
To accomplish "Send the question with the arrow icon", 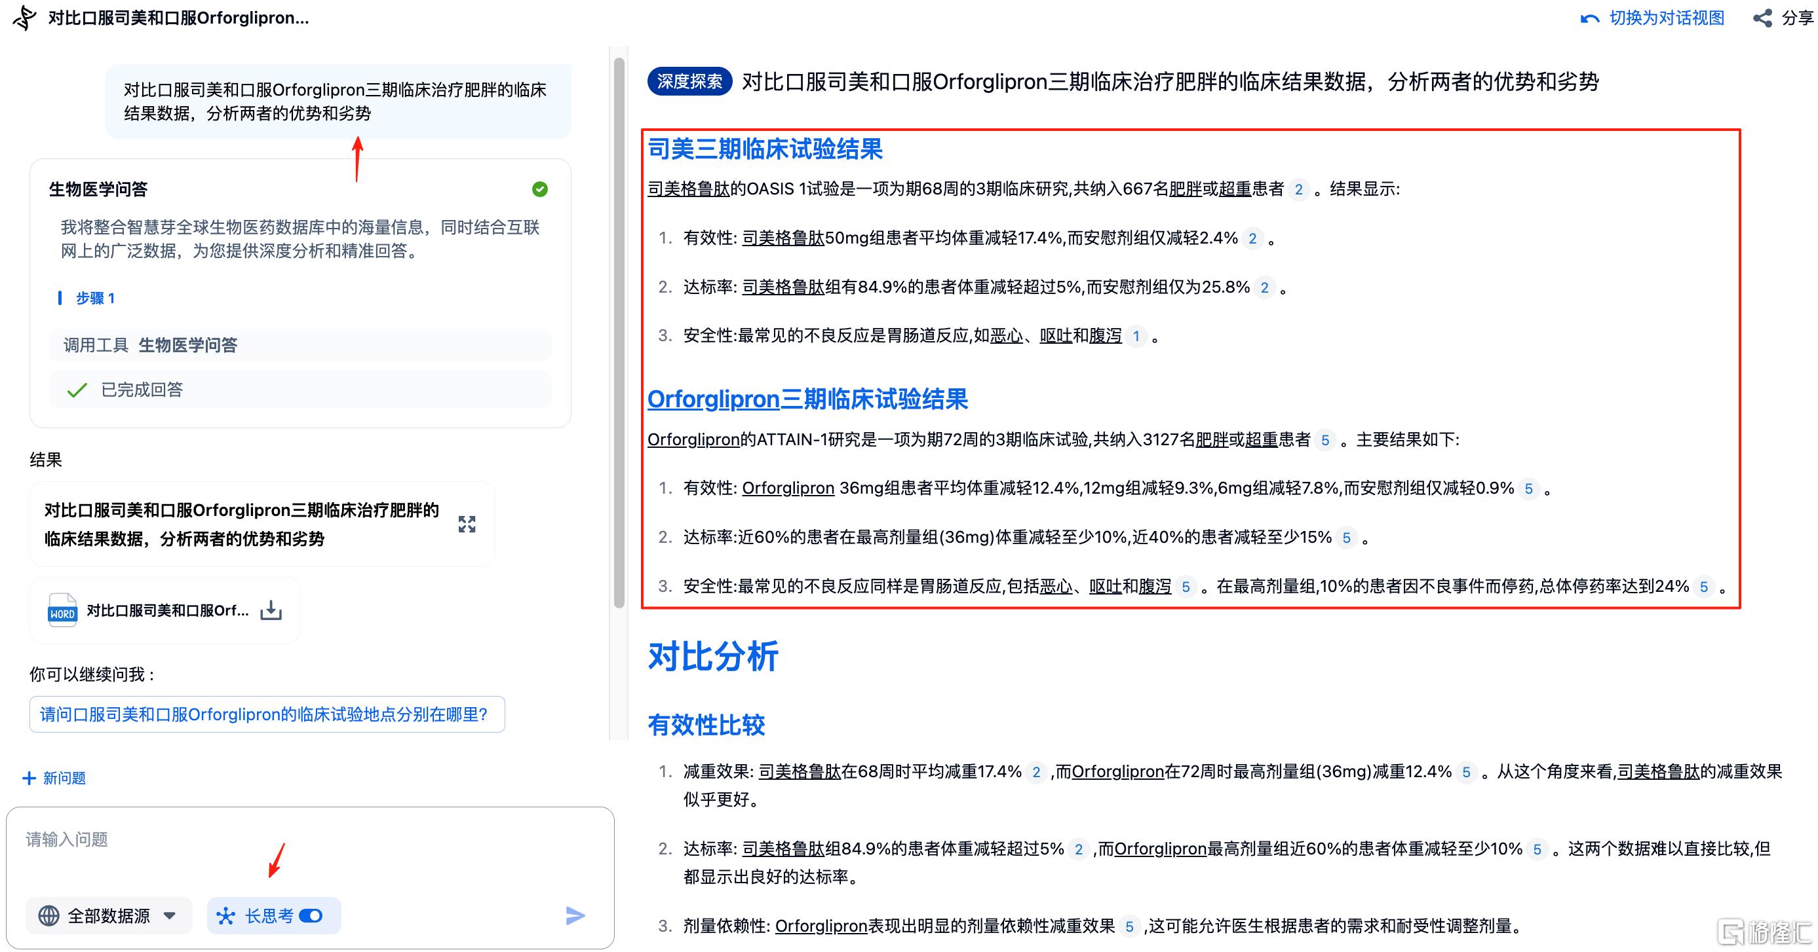I will [x=575, y=915].
